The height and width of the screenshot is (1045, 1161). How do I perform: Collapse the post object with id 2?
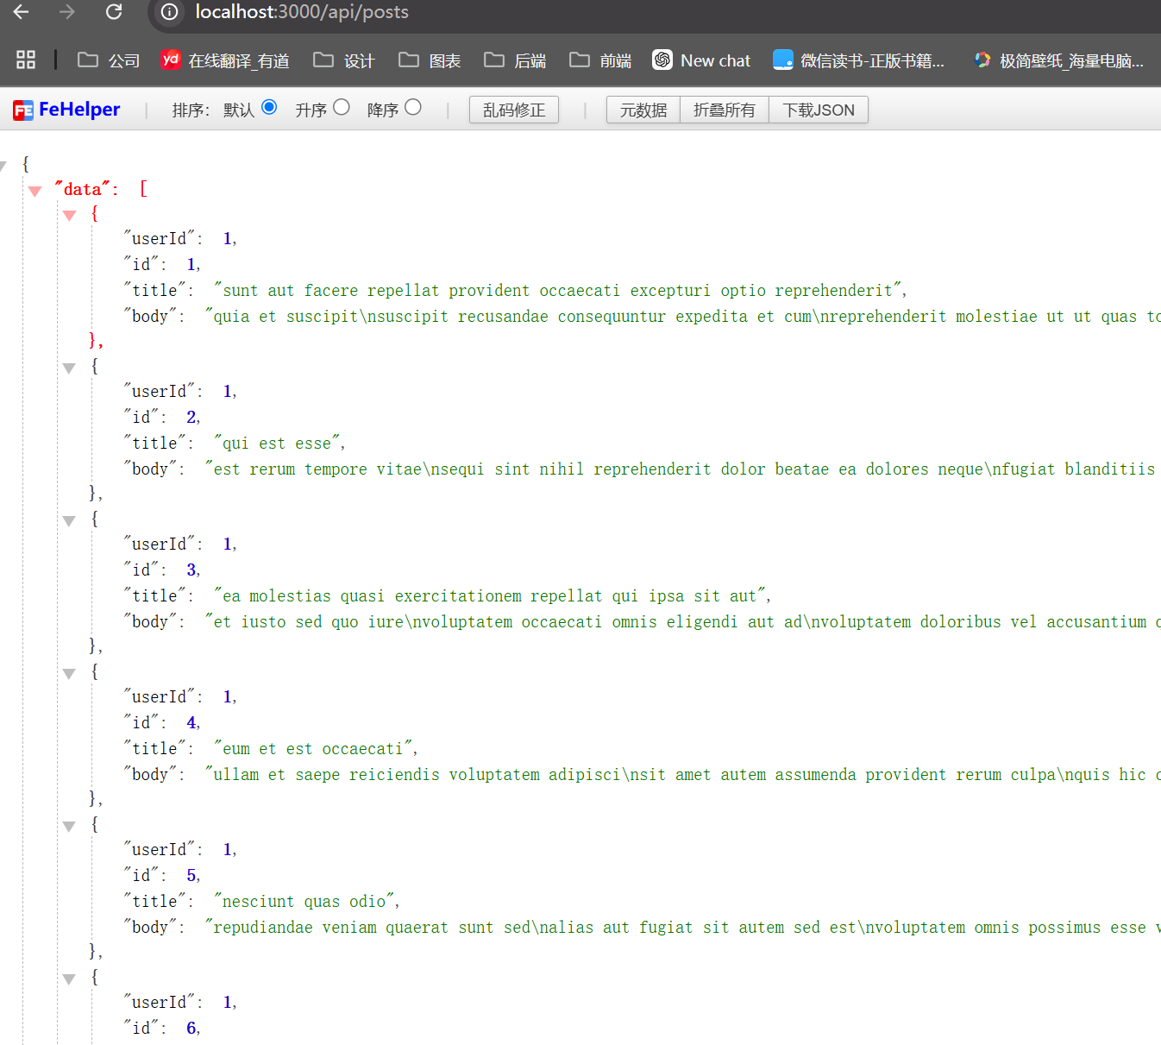click(x=70, y=368)
